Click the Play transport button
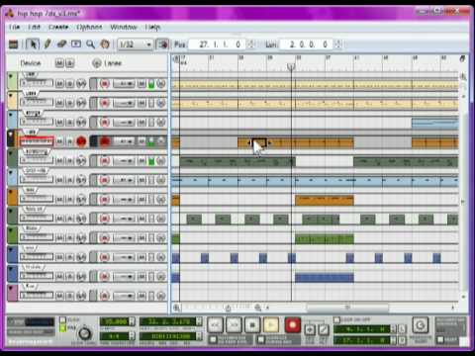Screen dimensions: 475x356 coord(271,325)
